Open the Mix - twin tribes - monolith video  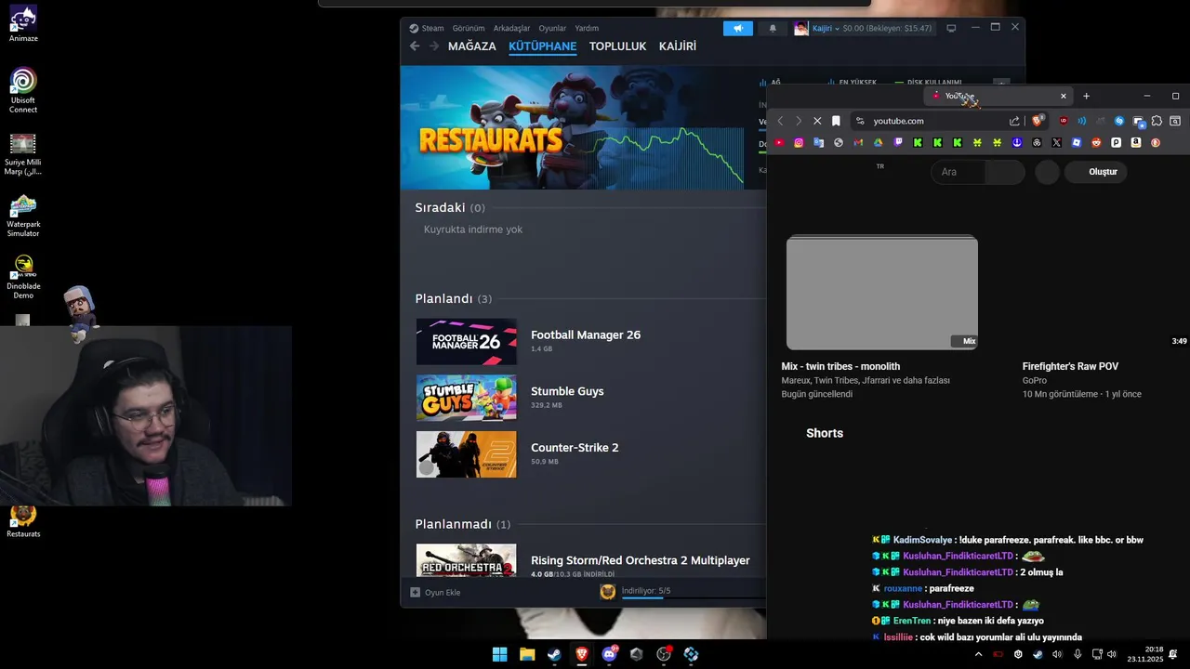[881, 293]
